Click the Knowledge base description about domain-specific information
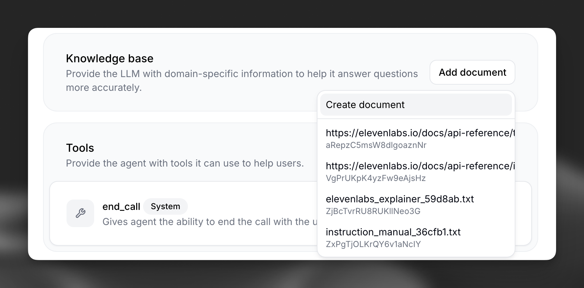The width and height of the screenshot is (584, 288). 241,74
